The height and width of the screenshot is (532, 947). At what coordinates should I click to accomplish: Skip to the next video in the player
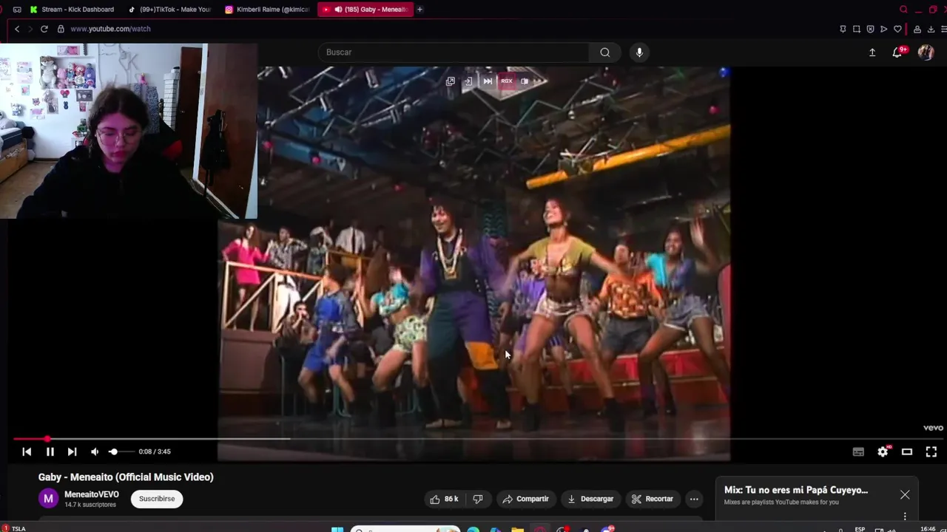pos(72,451)
